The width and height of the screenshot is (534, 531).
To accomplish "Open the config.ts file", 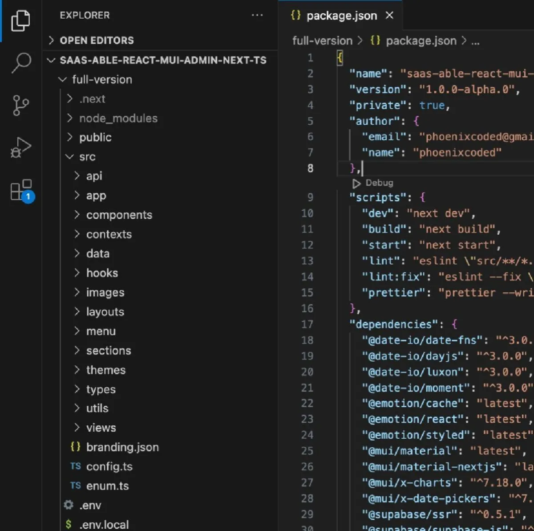I will pyautogui.click(x=109, y=466).
